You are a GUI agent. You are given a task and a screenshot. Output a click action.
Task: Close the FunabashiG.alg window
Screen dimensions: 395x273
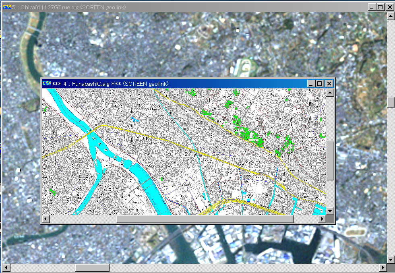pos(329,84)
